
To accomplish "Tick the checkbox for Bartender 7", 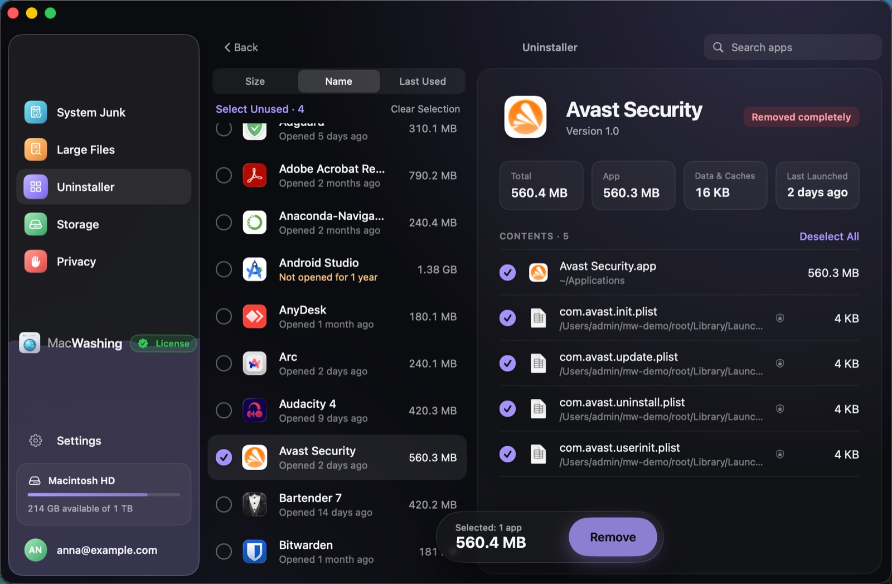I will tap(224, 504).
